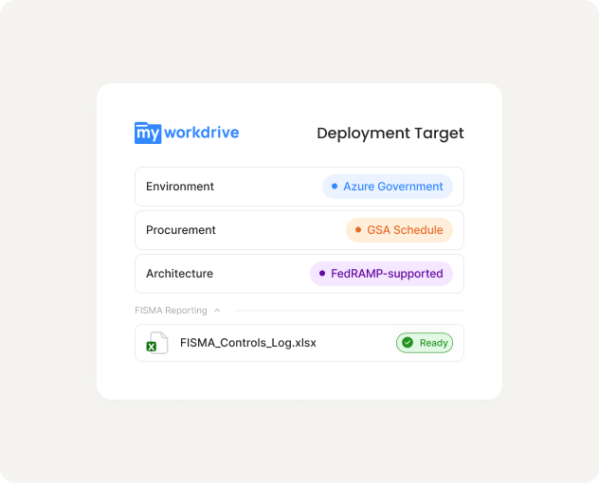Click the Excel file icon
Image resolution: width=599 pixels, height=483 pixels.
(x=155, y=343)
